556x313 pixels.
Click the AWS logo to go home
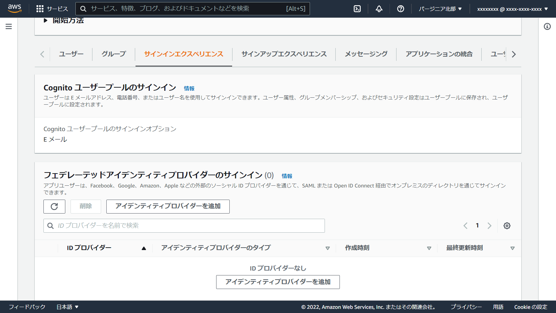[14, 9]
